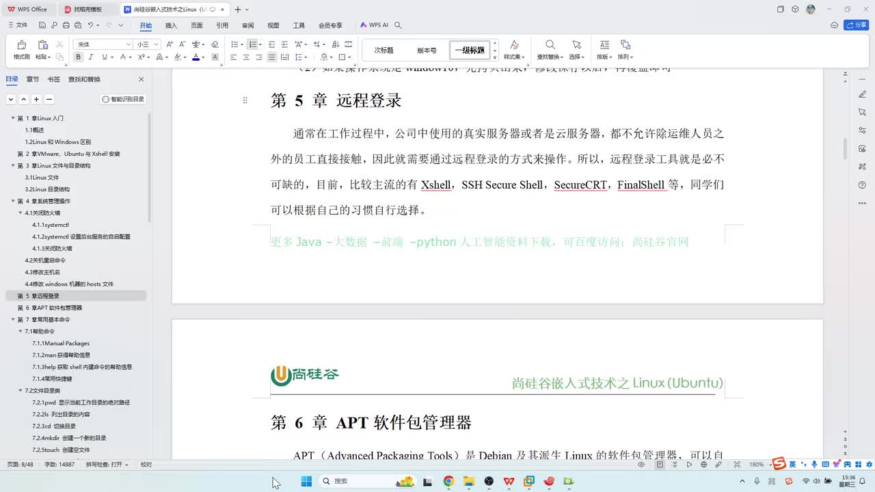
Task: Click the Print icon in quick access bar
Action: click(66, 25)
